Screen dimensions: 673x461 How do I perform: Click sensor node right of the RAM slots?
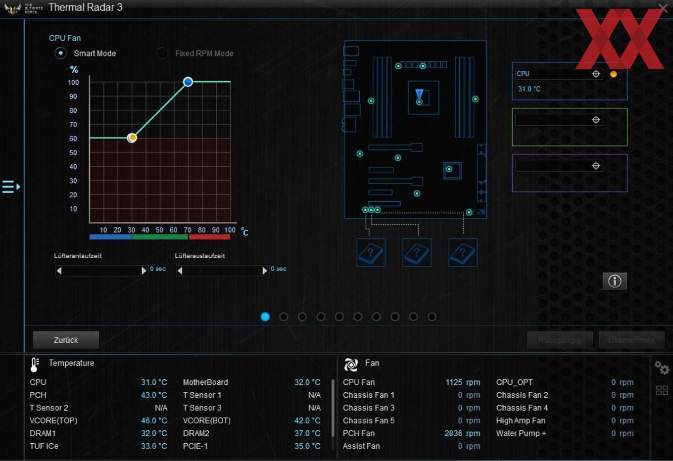(475, 99)
